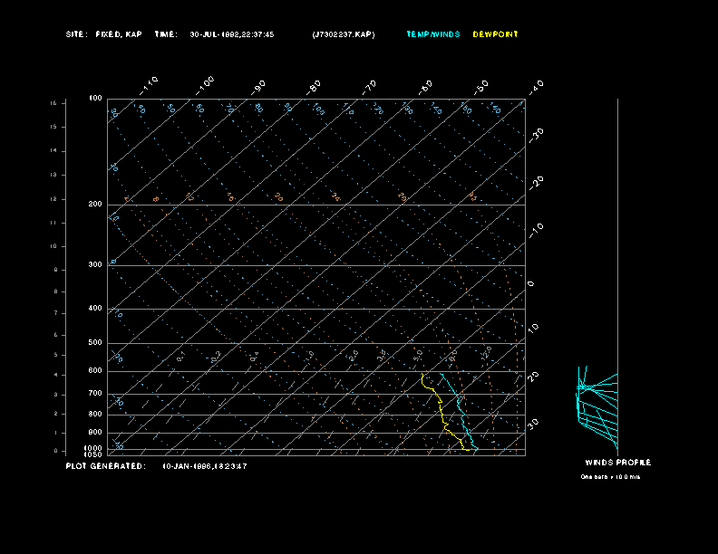
Task: Click the 500 pressure level label on left axis
Action: 94,343
